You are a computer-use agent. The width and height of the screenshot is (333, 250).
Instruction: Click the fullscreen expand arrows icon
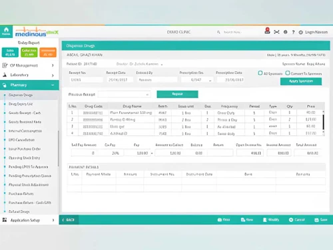[x=276, y=32]
